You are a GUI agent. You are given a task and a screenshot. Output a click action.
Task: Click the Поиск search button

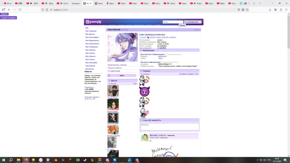tap(182, 25)
